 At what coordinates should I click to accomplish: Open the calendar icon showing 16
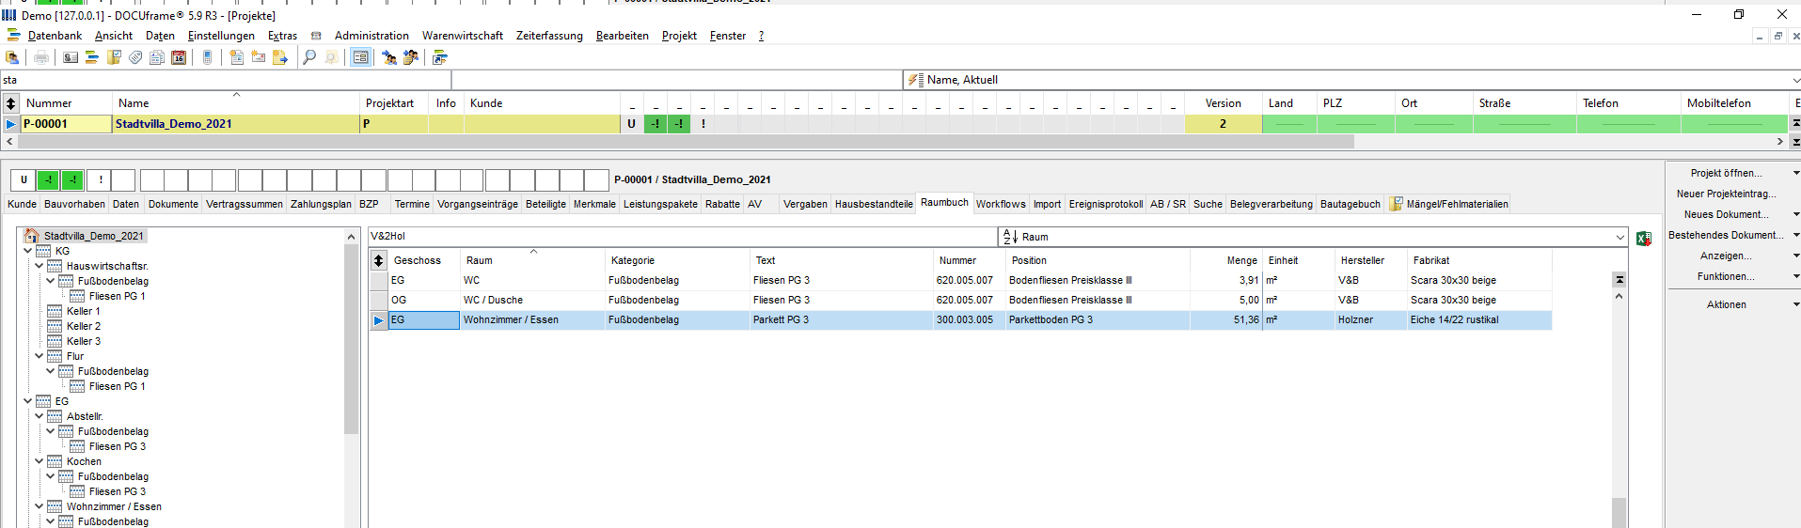click(x=179, y=57)
